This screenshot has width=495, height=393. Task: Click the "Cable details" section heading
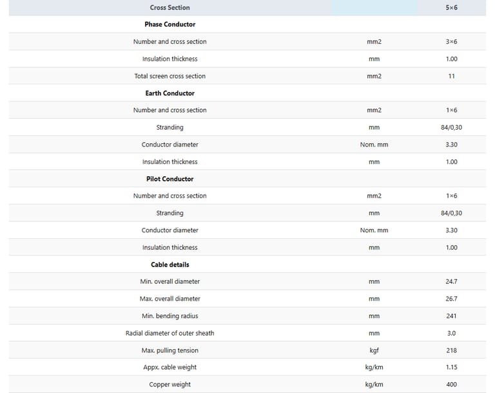[170, 265]
